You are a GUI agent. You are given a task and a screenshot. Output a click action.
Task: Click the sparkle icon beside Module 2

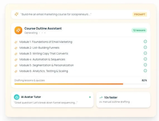16,48
